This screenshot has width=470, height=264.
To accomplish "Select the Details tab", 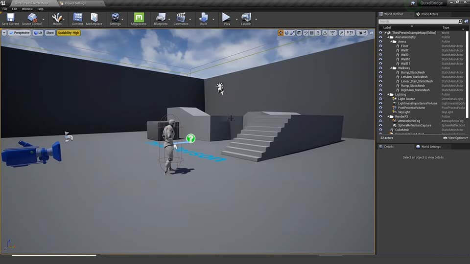I will pyautogui.click(x=388, y=147).
